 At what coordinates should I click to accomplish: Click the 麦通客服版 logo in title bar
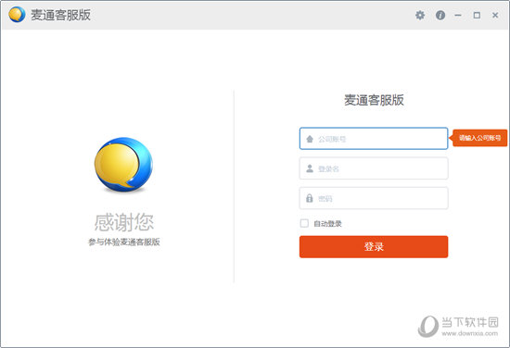(17, 15)
